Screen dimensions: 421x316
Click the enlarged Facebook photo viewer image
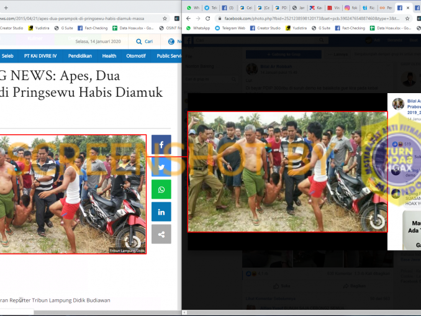[287, 171]
